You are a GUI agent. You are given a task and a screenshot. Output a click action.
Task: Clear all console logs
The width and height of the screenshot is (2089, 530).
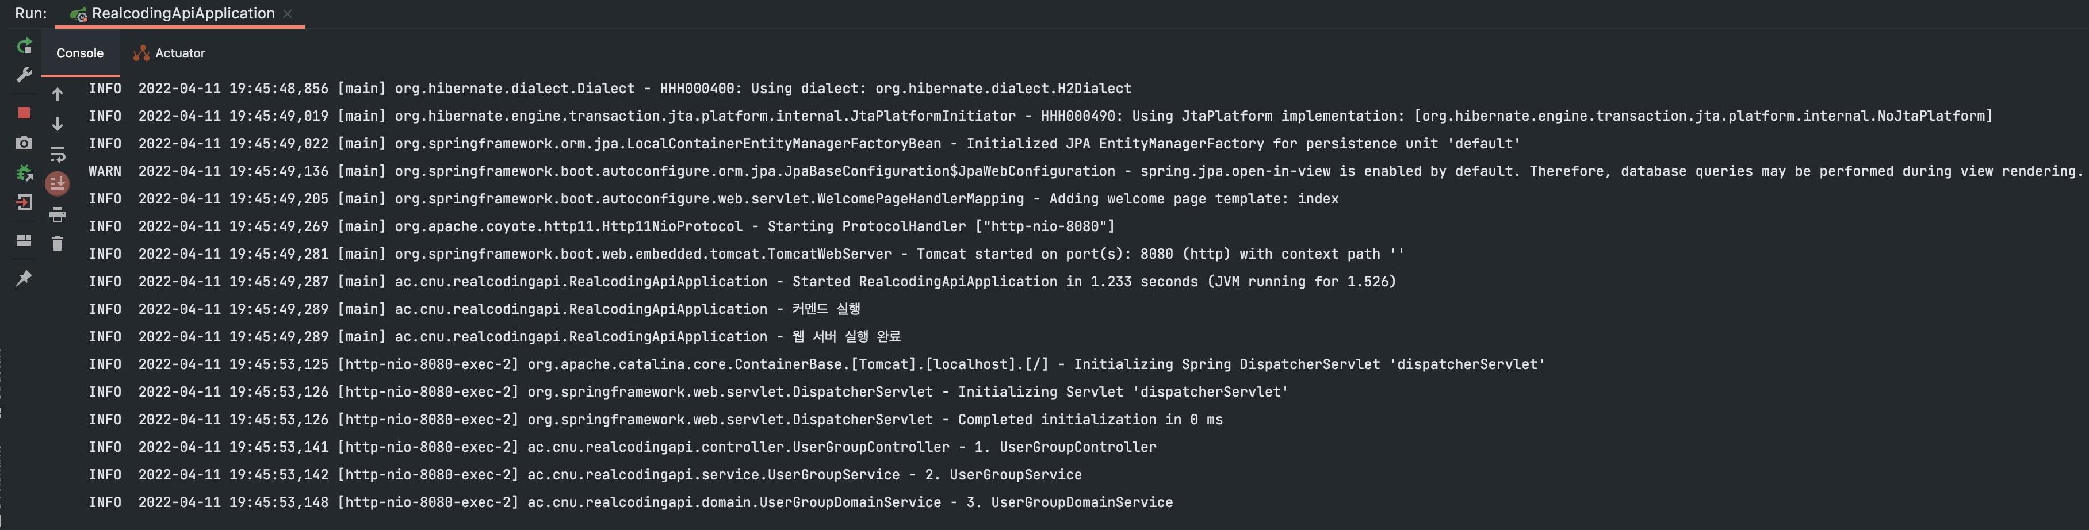tap(57, 243)
